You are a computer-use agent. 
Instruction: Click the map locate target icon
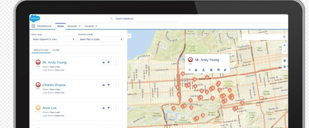click(x=285, y=67)
